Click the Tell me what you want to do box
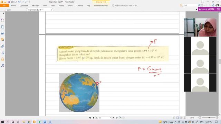221x124 pixels. 125,6
